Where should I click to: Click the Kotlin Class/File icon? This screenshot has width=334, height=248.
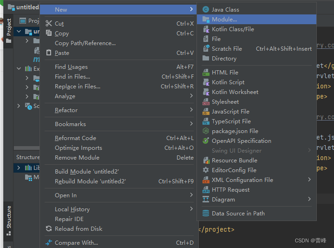coord(206,29)
